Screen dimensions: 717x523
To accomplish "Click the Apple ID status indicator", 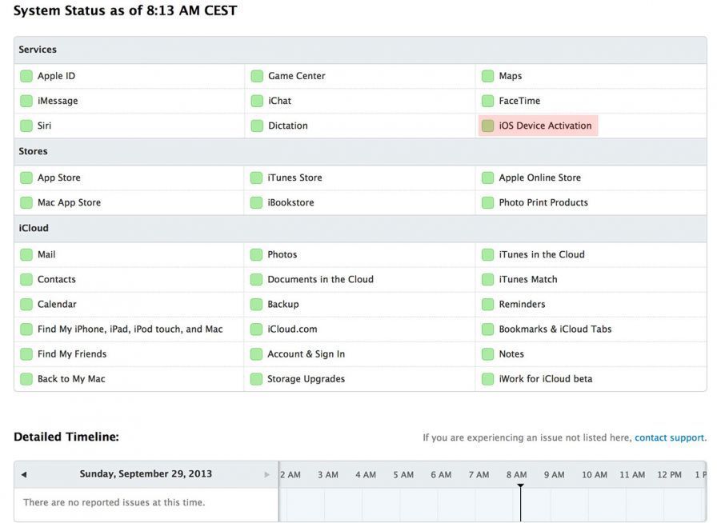I will (25, 75).
